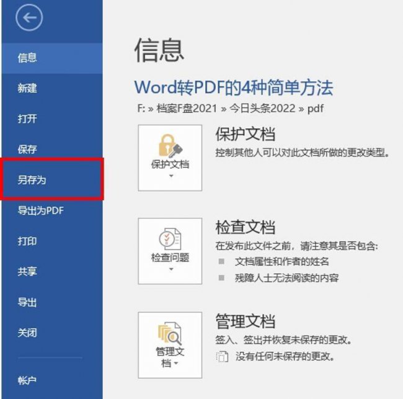Click the back arrow circle icon
The image size is (403, 399).
point(29,18)
